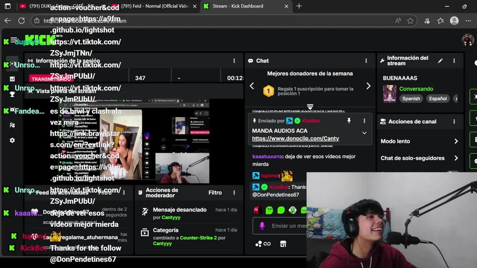Viewport: 477px width, 268px height.
Task: Open the browser favorites list icon
Action: coord(440,21)
